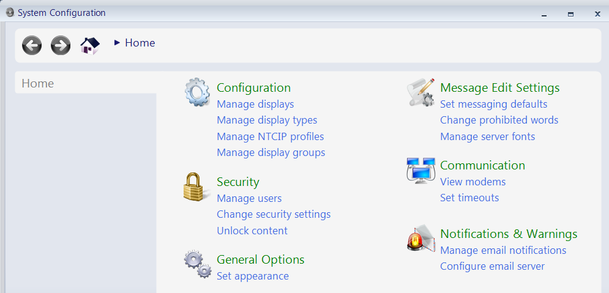
Task: Open Set appearance
Action: click(x=253, y=276)
